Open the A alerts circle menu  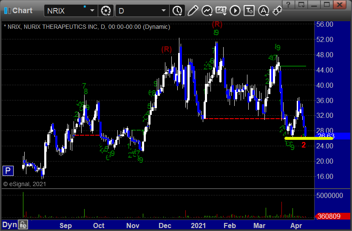pyautogui.click(x=264, y=11)
